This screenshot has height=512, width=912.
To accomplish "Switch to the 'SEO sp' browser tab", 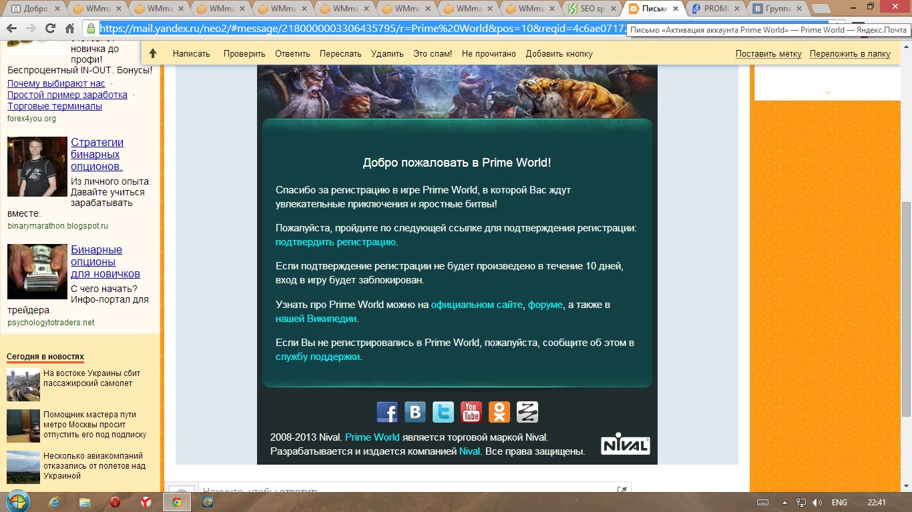I will (x=593, y=9).
